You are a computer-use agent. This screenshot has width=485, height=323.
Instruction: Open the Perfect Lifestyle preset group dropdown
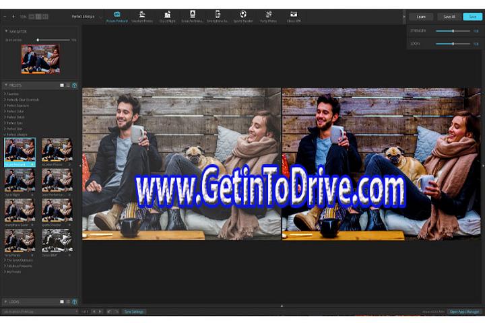click(87, 17)
